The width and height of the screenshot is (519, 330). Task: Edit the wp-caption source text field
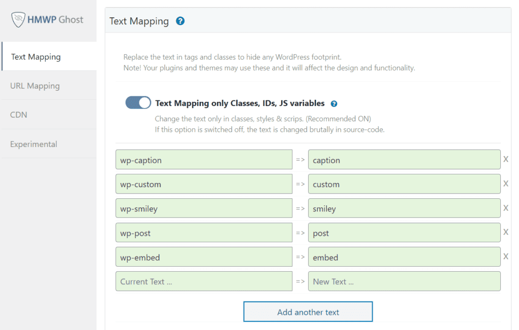(204, 160)
